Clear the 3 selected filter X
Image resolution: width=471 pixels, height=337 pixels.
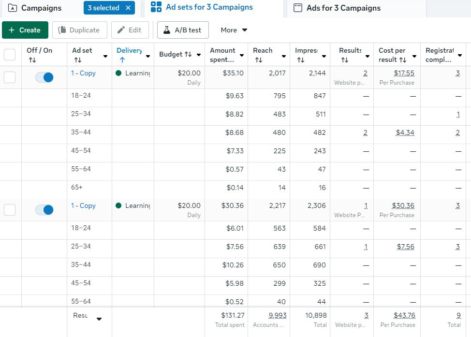click(x=128, y=8)
